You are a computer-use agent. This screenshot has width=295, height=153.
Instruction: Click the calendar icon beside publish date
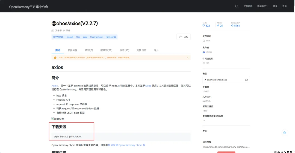point(53,31)
